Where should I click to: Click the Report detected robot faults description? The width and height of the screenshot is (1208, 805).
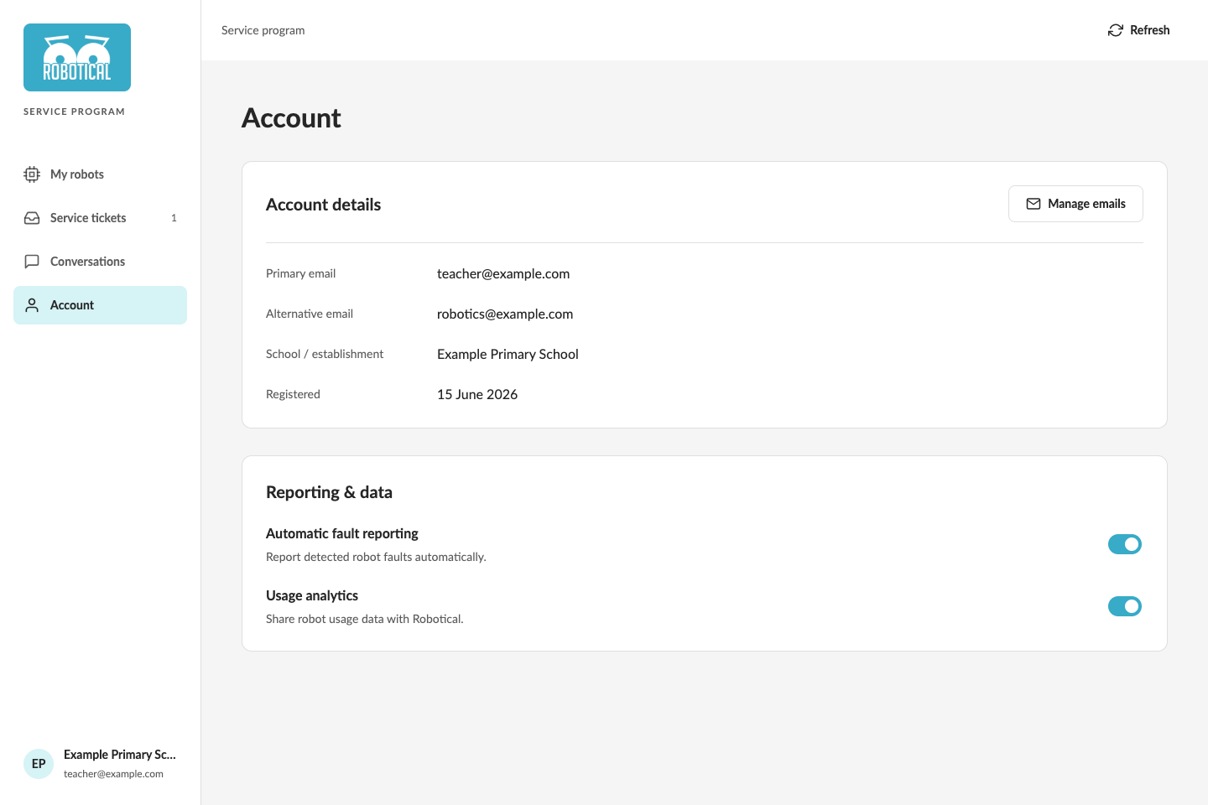[376, 557]
